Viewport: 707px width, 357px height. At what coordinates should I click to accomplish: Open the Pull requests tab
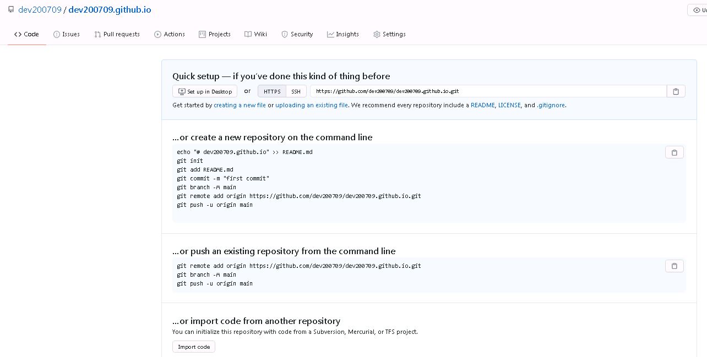point(117,34)
